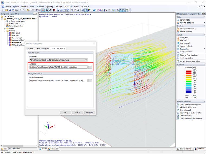Click Upravit redukovanou oblast icon

[x=178, y=61]
